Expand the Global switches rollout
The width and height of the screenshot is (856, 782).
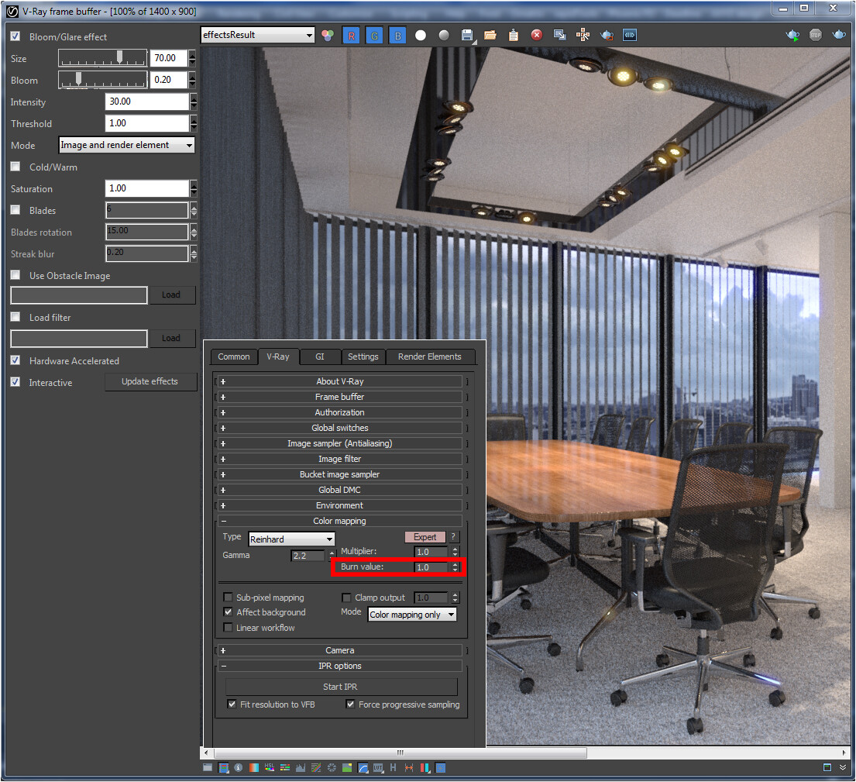[339, 428]
